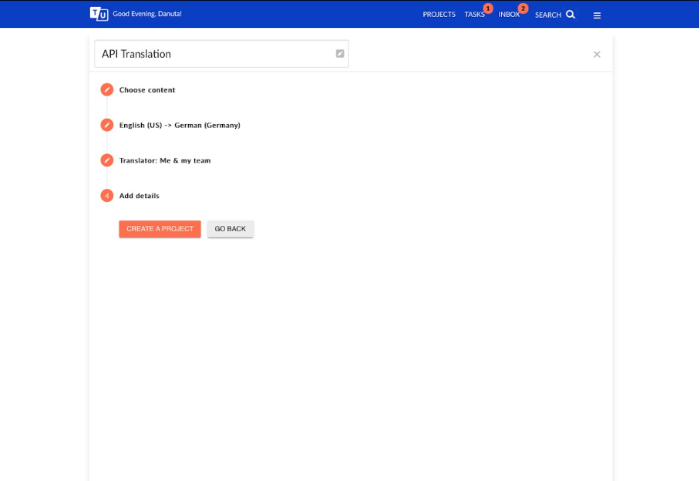The image size is (700, 481).
Task: Open the Inbox menu item
Action: pos(509,15)
